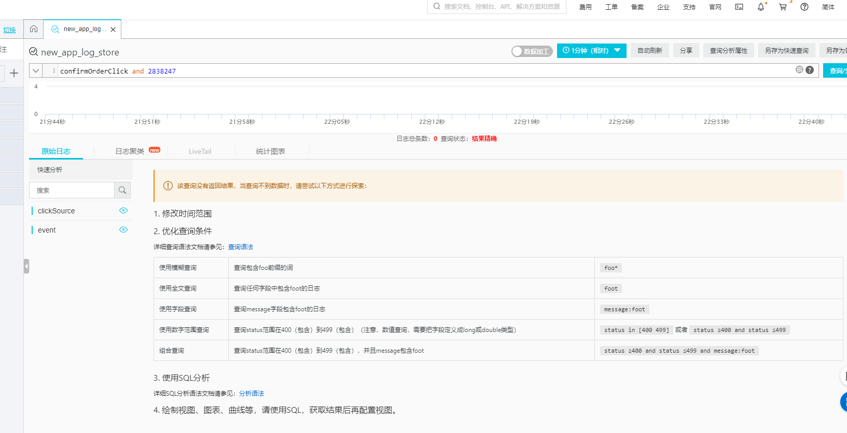Click the field search magnifier button

[x=122, y=190]
